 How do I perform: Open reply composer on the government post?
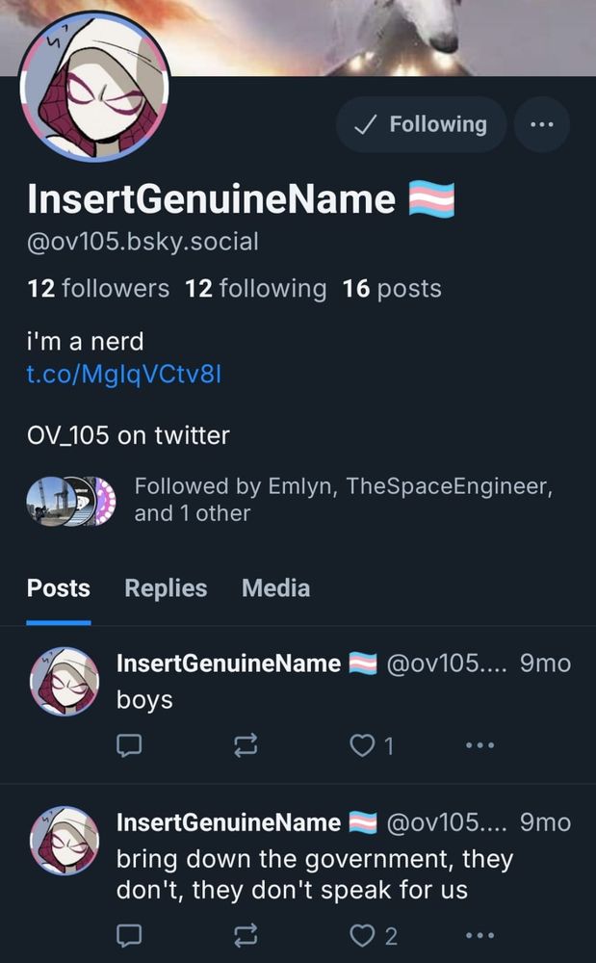click(128, 934)
